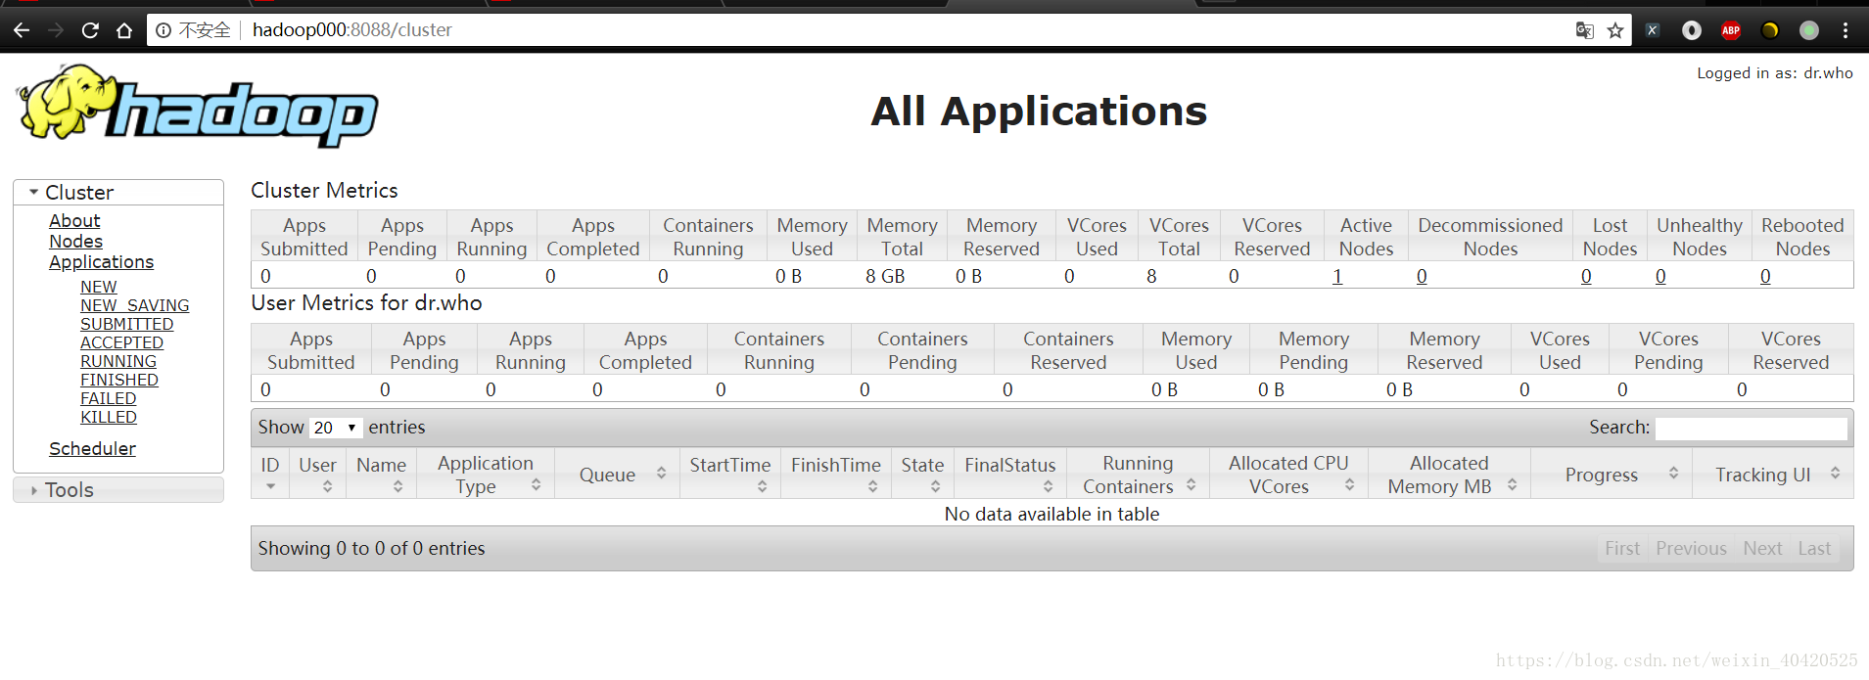This screenshot has height=680, width=1869.
Task: Click 'Showing 0 to 0 of 0 entries'
Action: pyautogui.click(x=371, y=548)
